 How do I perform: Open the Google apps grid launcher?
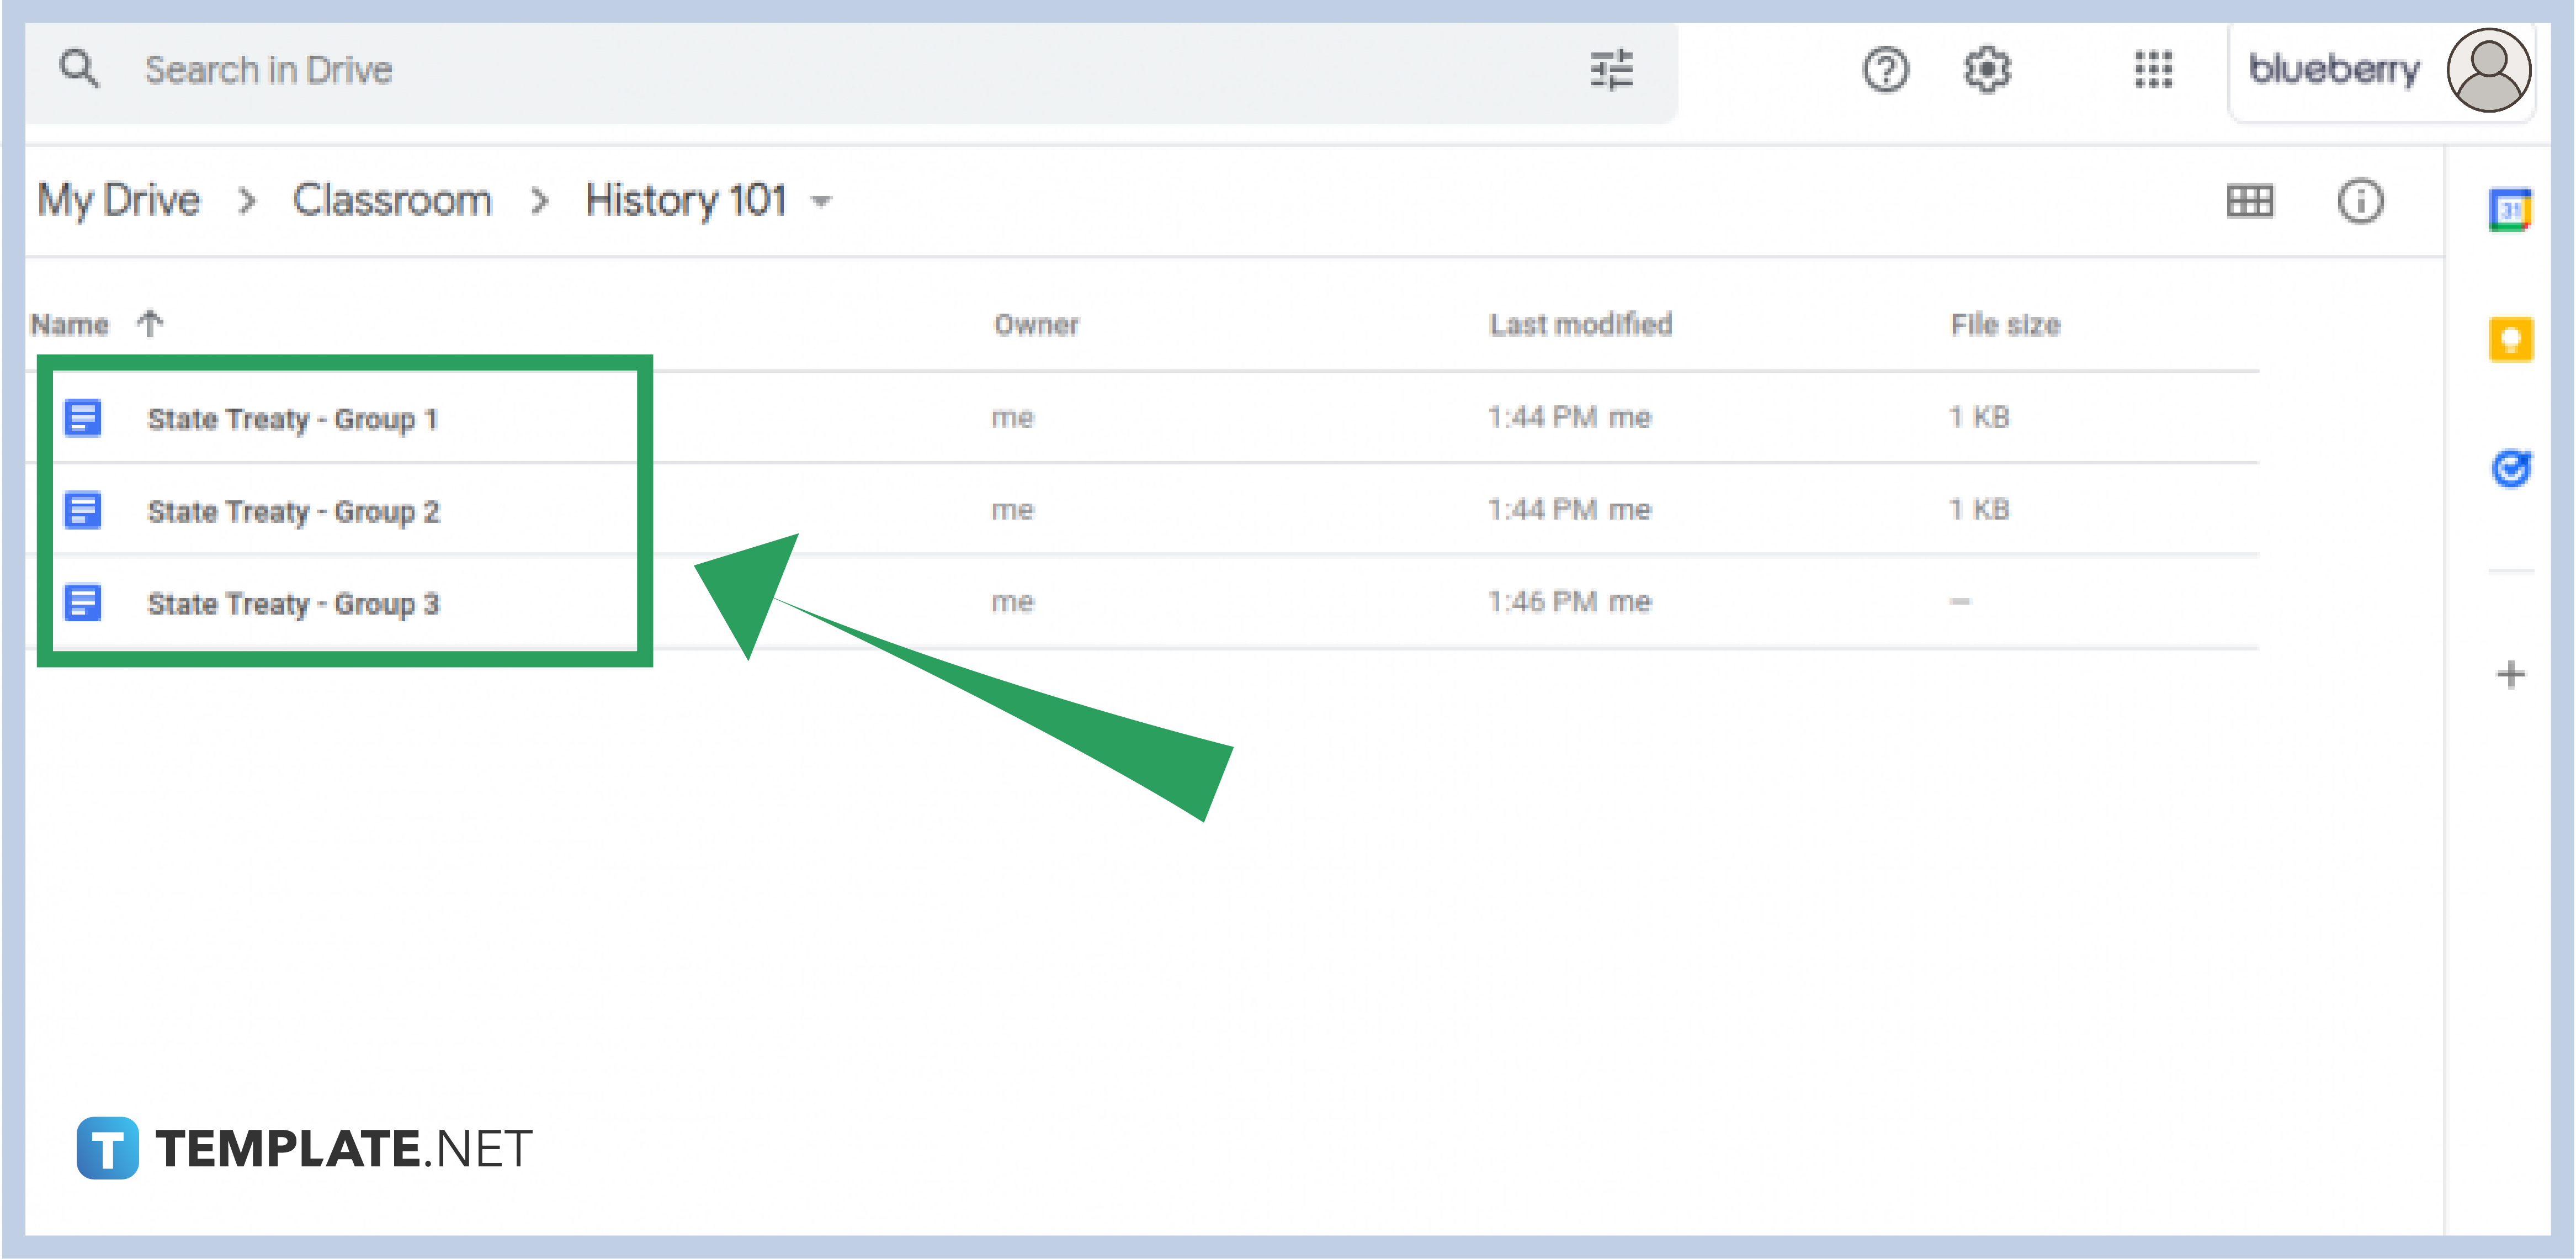tap(2151, 69)
